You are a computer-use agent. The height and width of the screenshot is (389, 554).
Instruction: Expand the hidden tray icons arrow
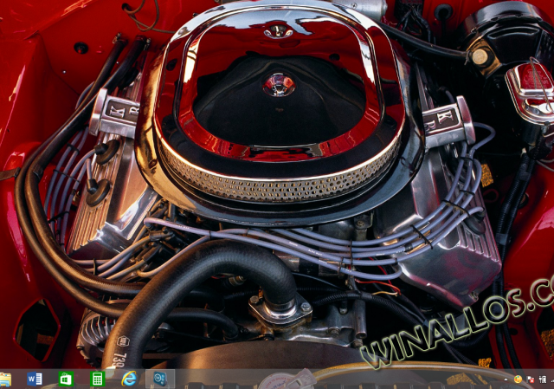(506, 379)
